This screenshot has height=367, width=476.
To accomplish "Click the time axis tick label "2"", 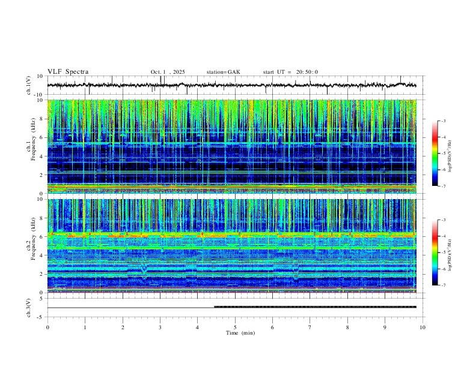I will pos(123,327).
